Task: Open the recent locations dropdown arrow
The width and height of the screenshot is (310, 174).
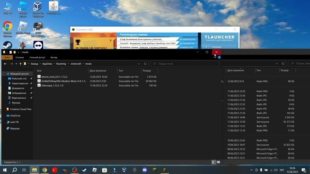Action: click(16, 64)
